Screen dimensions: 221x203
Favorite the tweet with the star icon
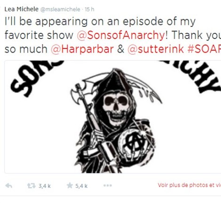click(70, 186)
